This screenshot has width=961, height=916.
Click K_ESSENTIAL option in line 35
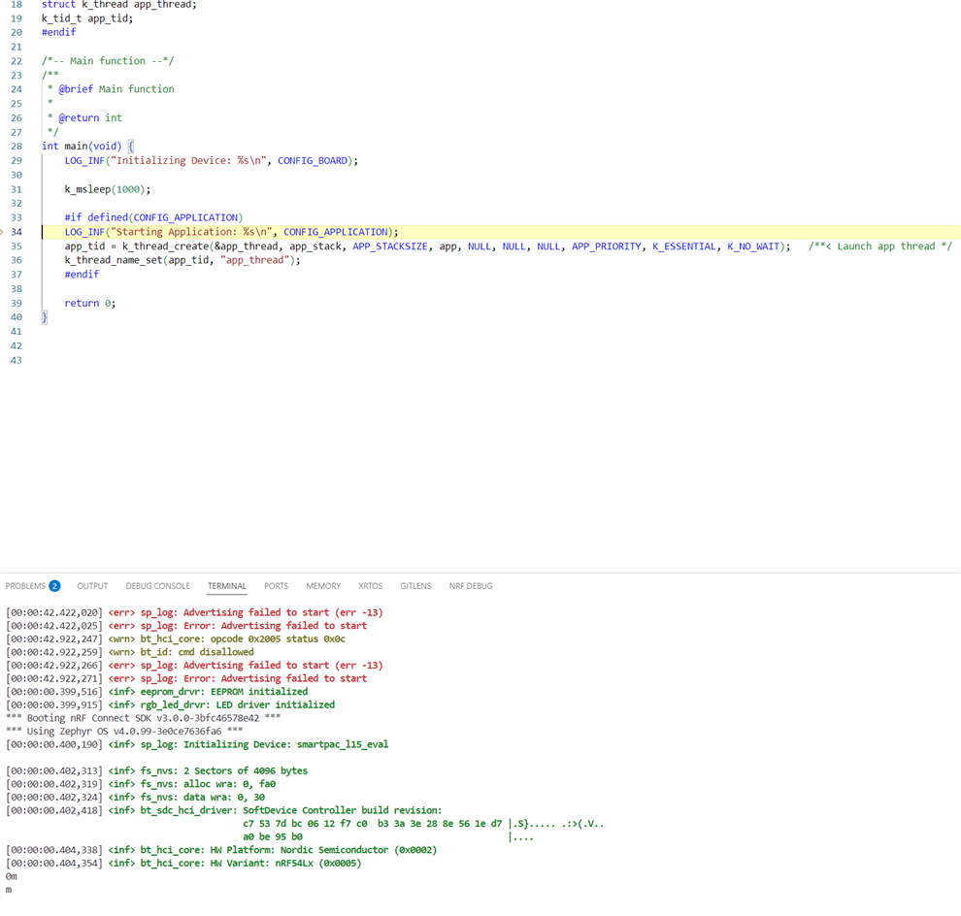tap(684, 246)
